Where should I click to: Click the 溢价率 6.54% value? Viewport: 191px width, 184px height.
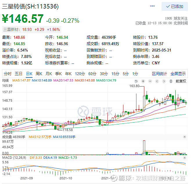click(x=23, y=50)
